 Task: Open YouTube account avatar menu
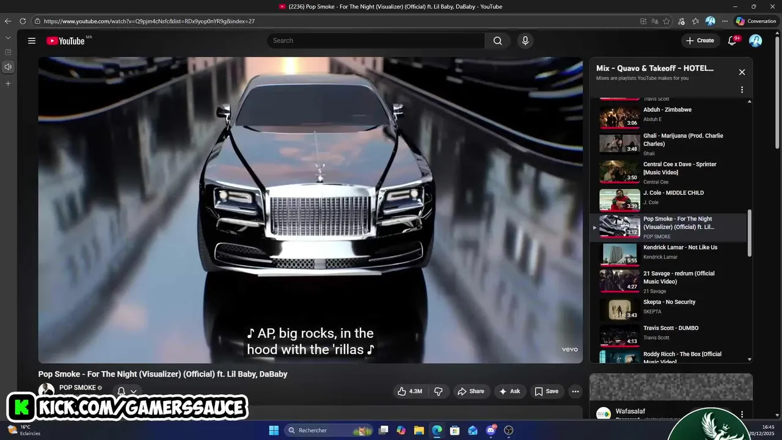pyautogui.click(x=756, y=40)
